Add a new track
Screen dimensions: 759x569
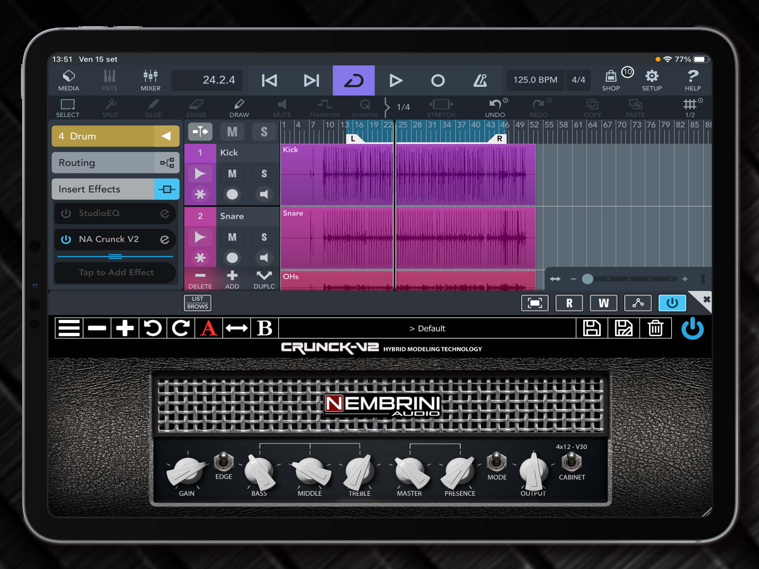232,280
